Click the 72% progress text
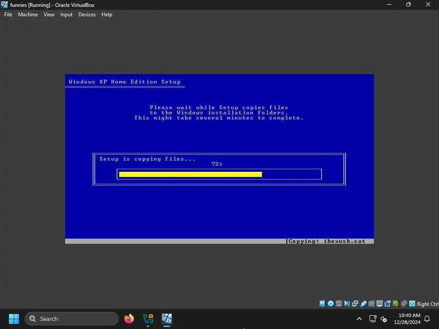439x329 pixels. (217, 164)
